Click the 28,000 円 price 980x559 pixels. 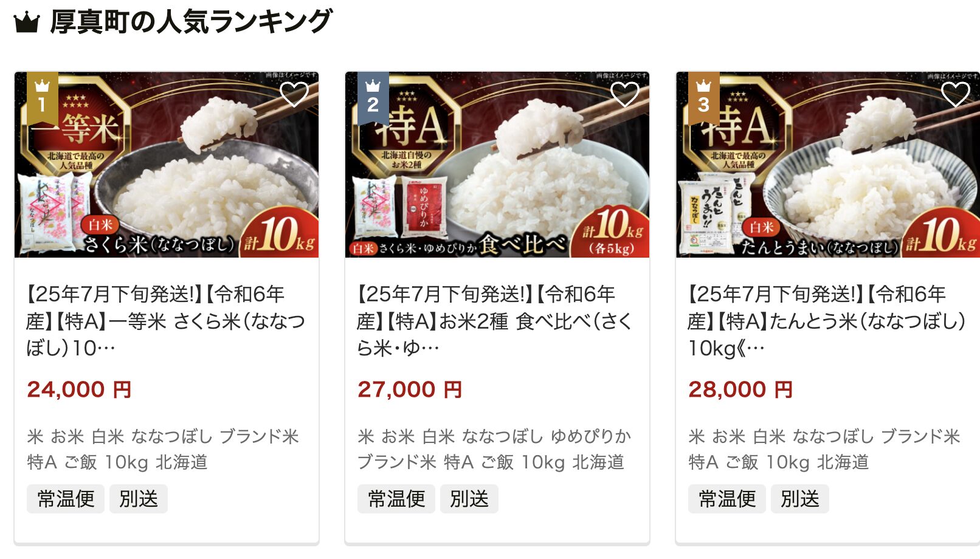point(740,389)
